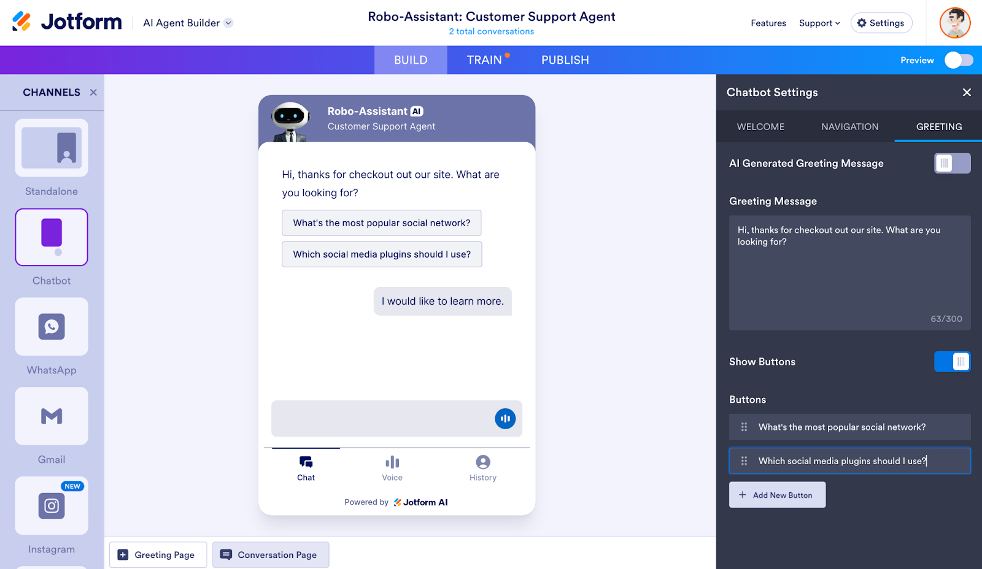Open the WhatsApp channel option
Image resolution: width=982 pixels, height=569 pixels.
51,327
